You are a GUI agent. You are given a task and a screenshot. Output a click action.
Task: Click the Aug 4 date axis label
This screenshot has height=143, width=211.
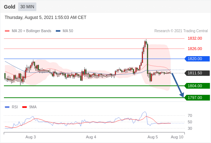point(91,137)
